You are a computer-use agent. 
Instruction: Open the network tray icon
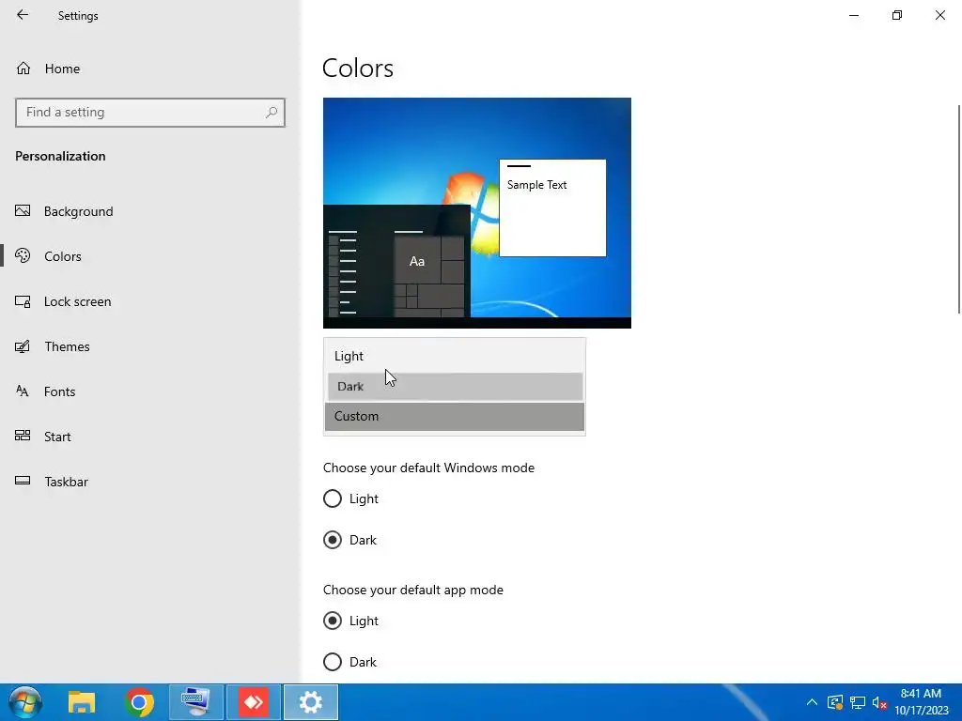pos(857,702)
